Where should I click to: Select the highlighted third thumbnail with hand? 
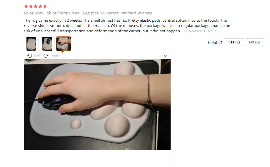click(63, 44)
